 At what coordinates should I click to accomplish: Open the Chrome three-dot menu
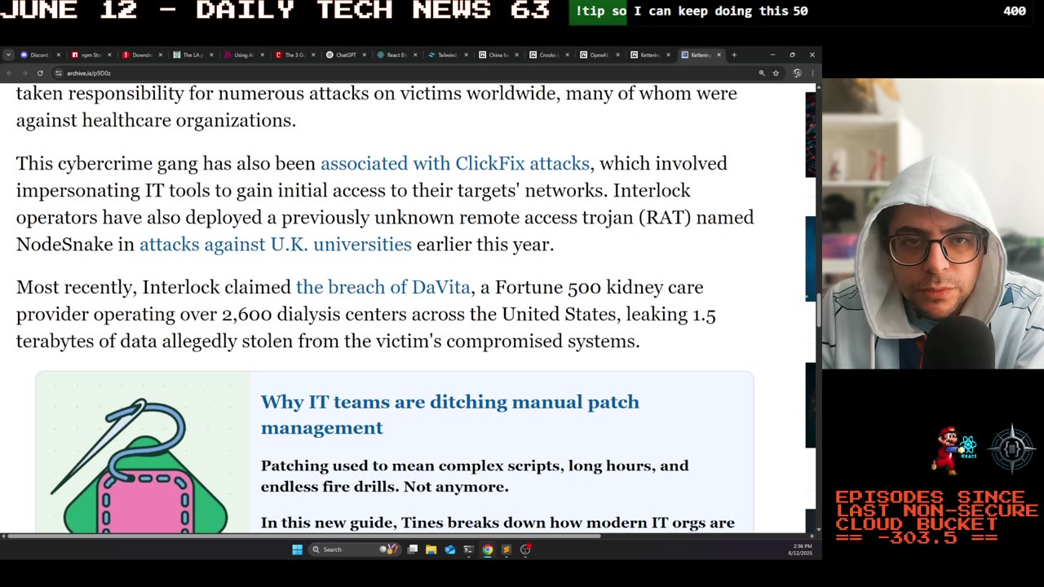[x=812, y=73]
